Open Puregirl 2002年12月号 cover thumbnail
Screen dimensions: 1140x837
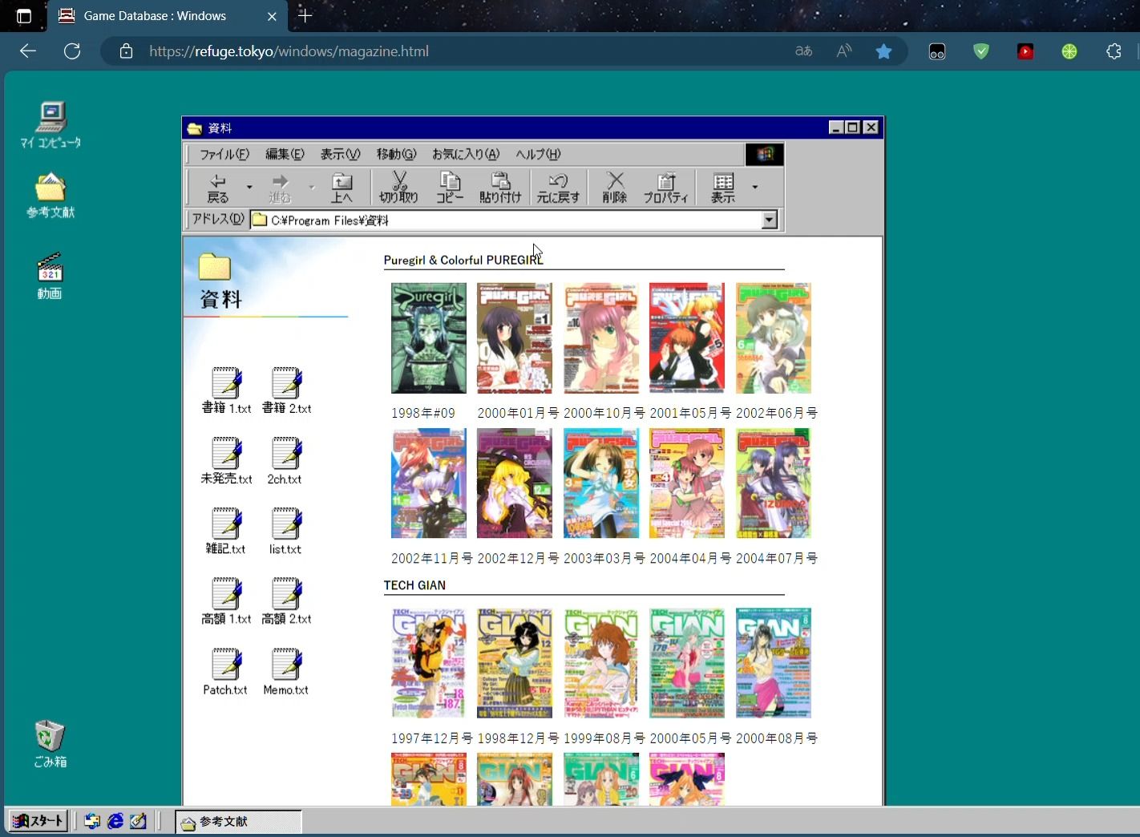point(515,483)
